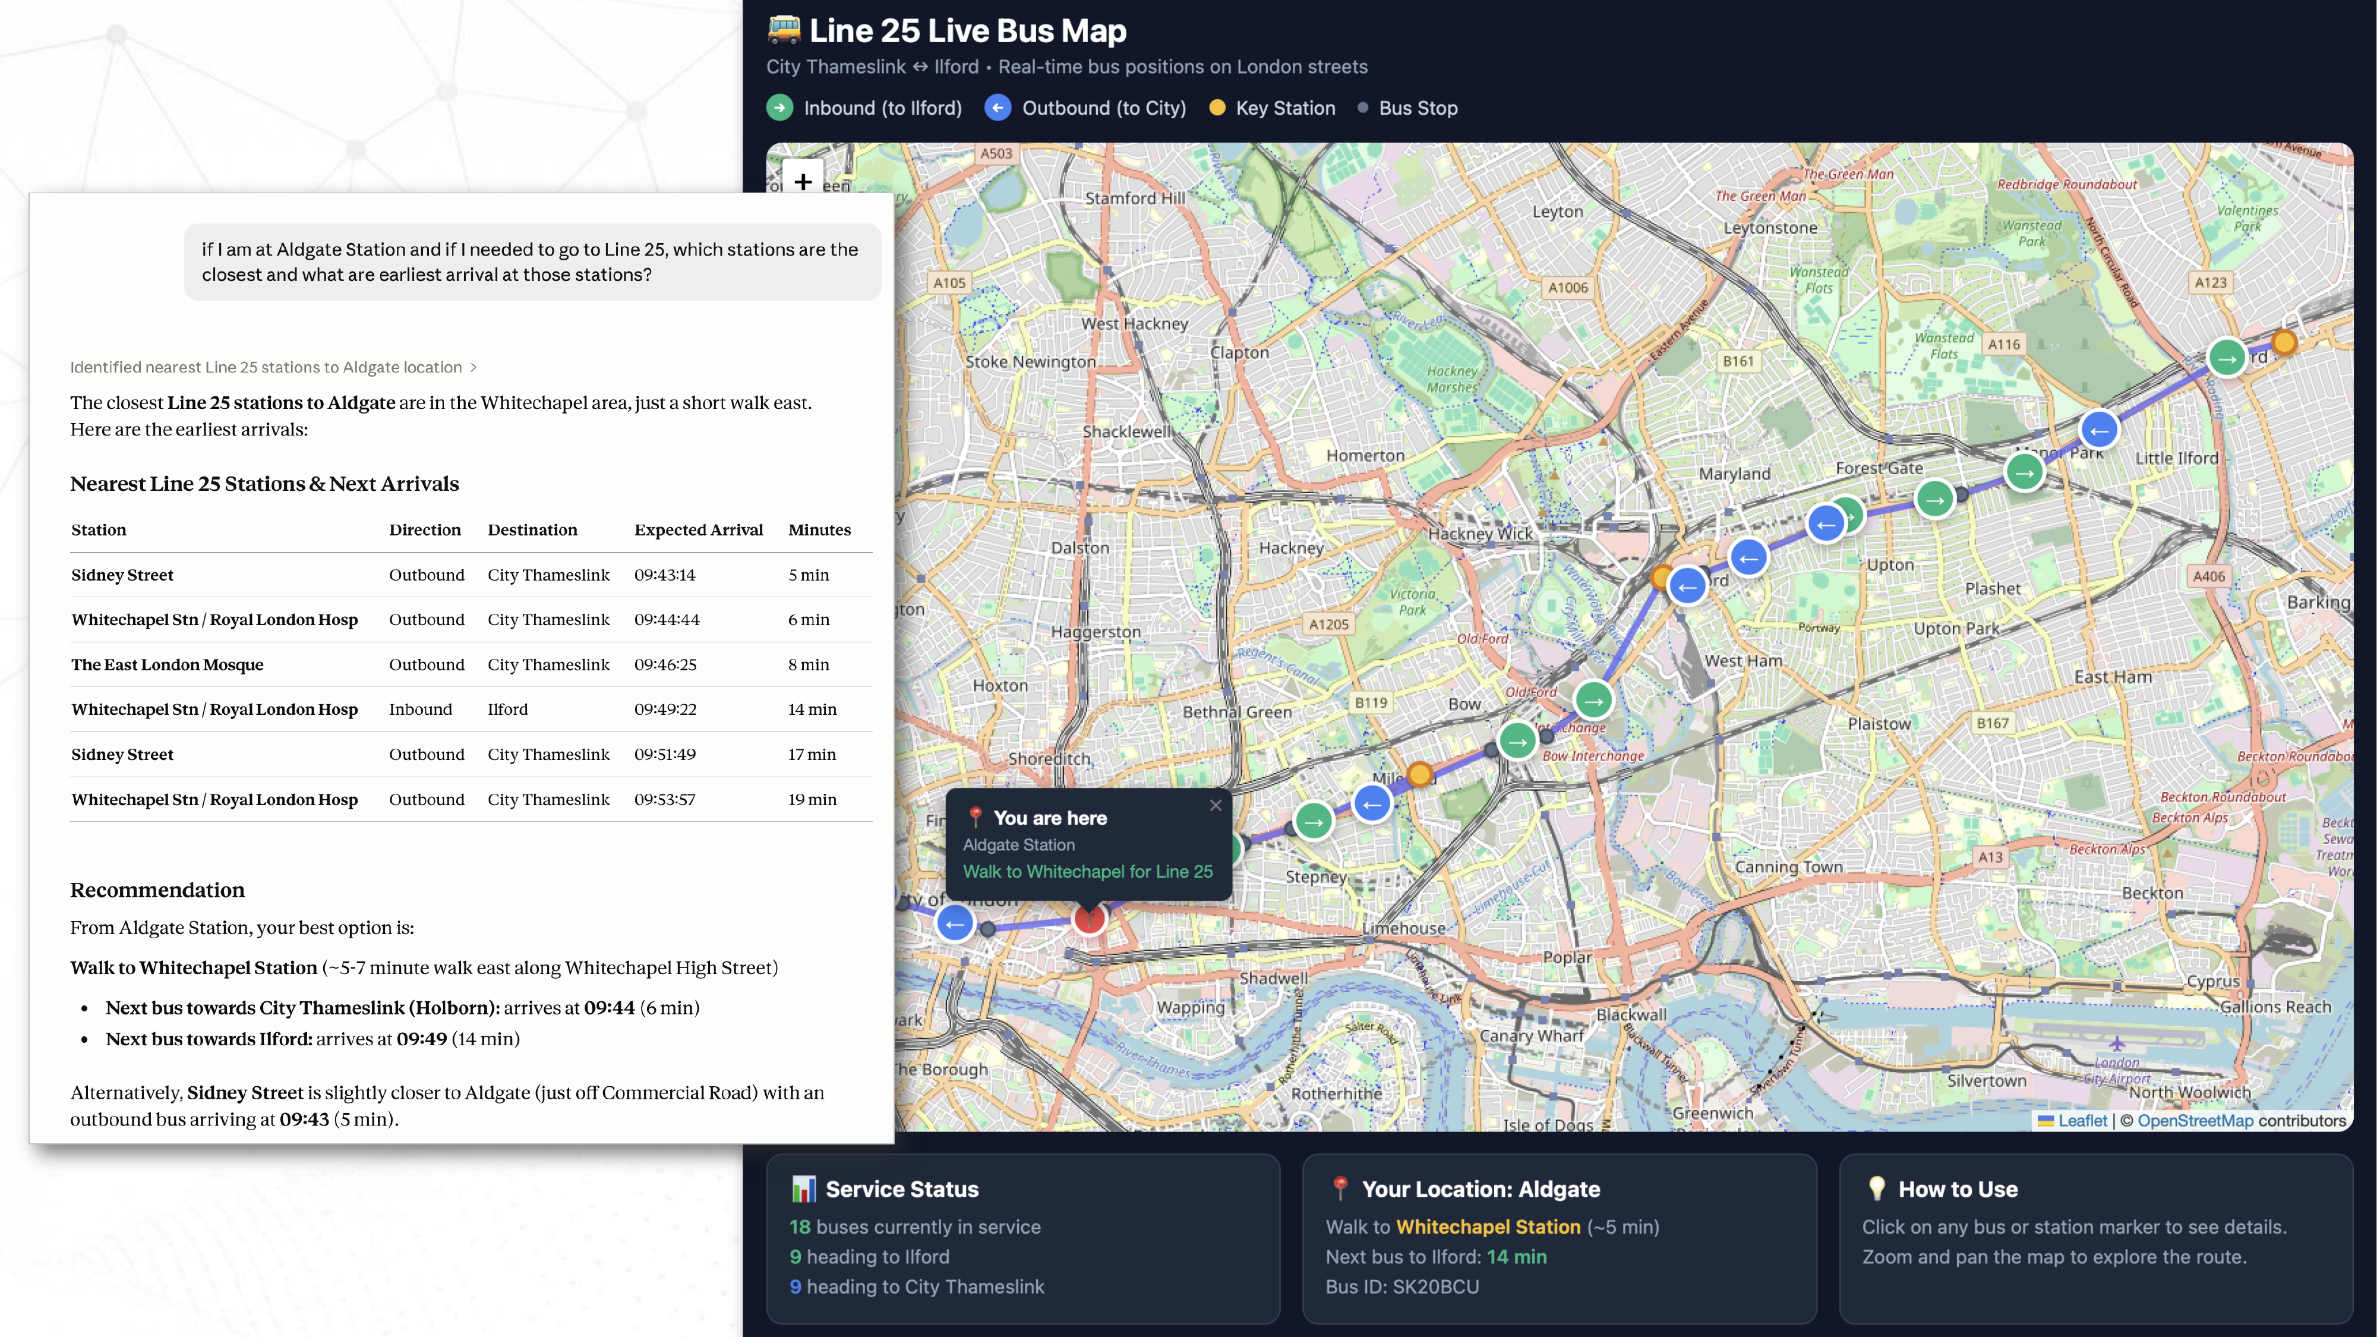Select the Ilford destination cell
The image size is (2377, 1337).
pos(507,710)
